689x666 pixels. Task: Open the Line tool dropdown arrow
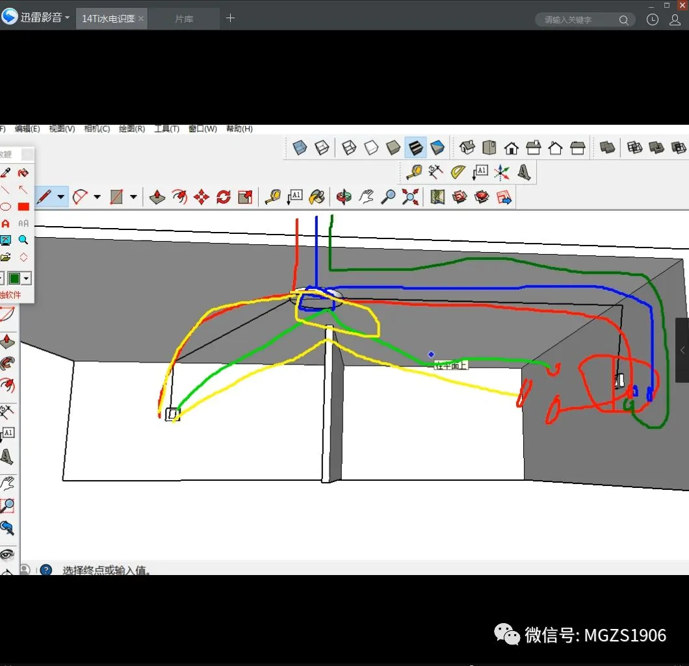pos(61,197)
